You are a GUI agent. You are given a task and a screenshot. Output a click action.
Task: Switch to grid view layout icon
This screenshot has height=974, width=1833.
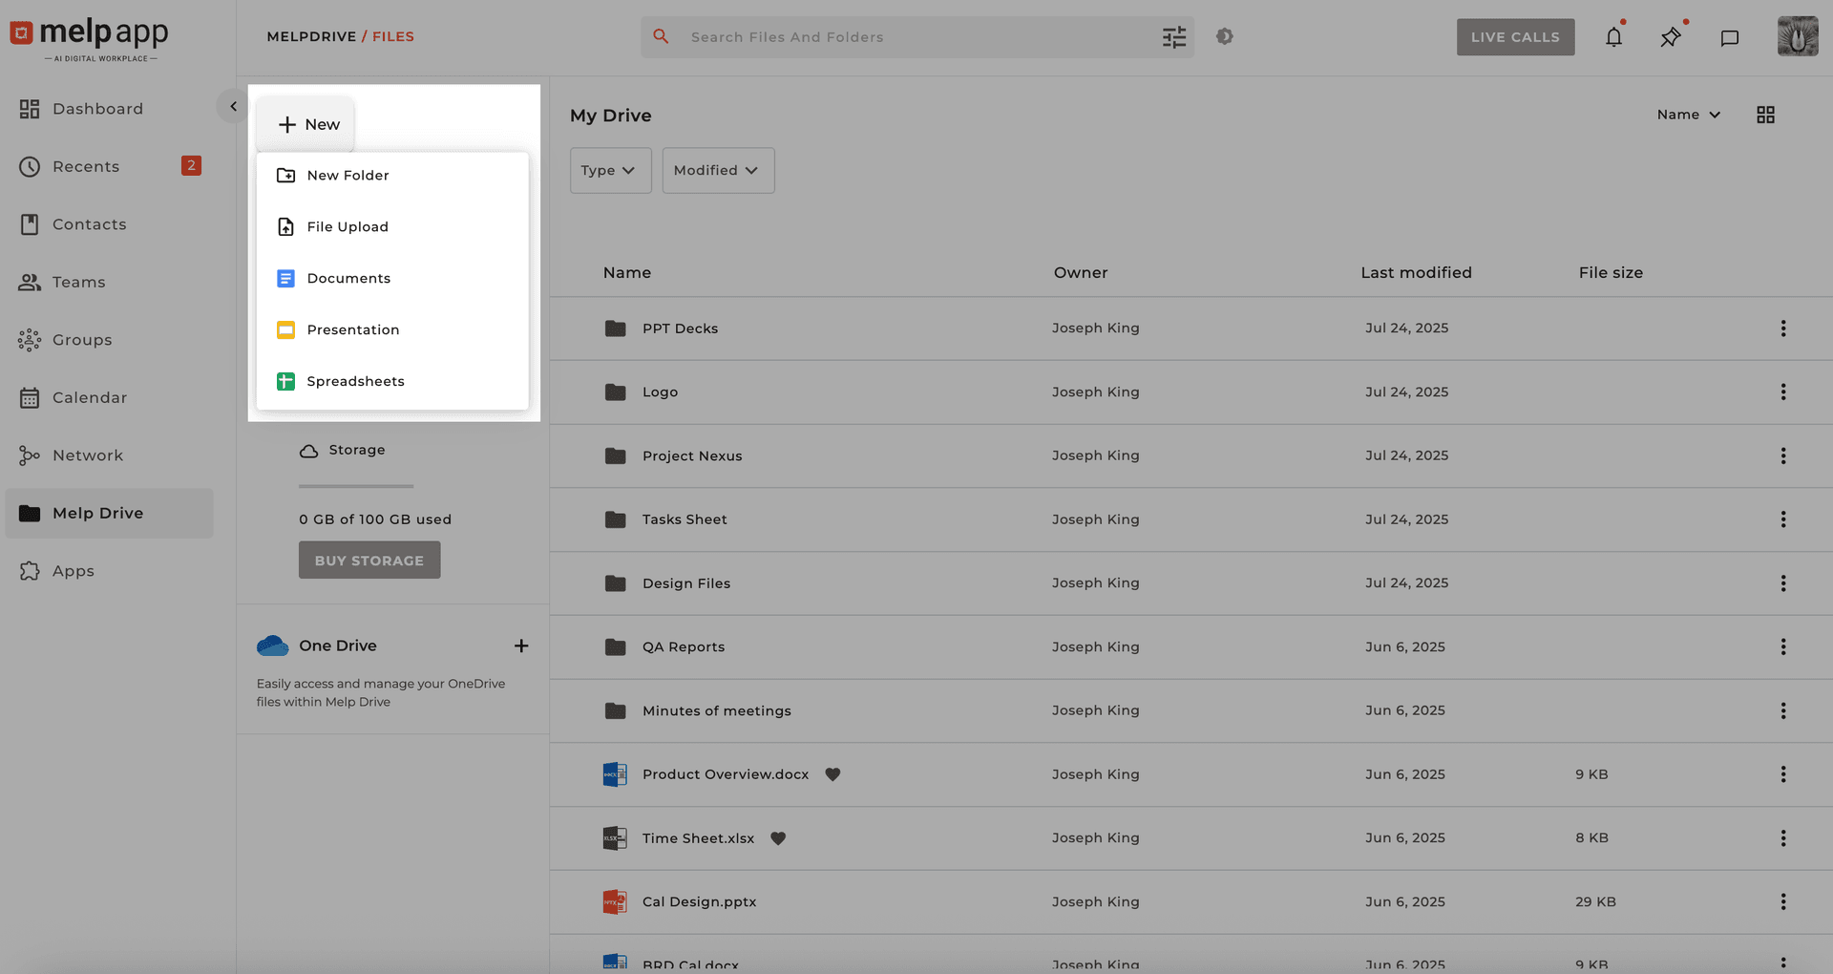click(x=1765, y=114)
